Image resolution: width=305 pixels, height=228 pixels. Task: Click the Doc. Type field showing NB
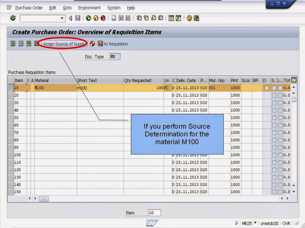point(115,57)
